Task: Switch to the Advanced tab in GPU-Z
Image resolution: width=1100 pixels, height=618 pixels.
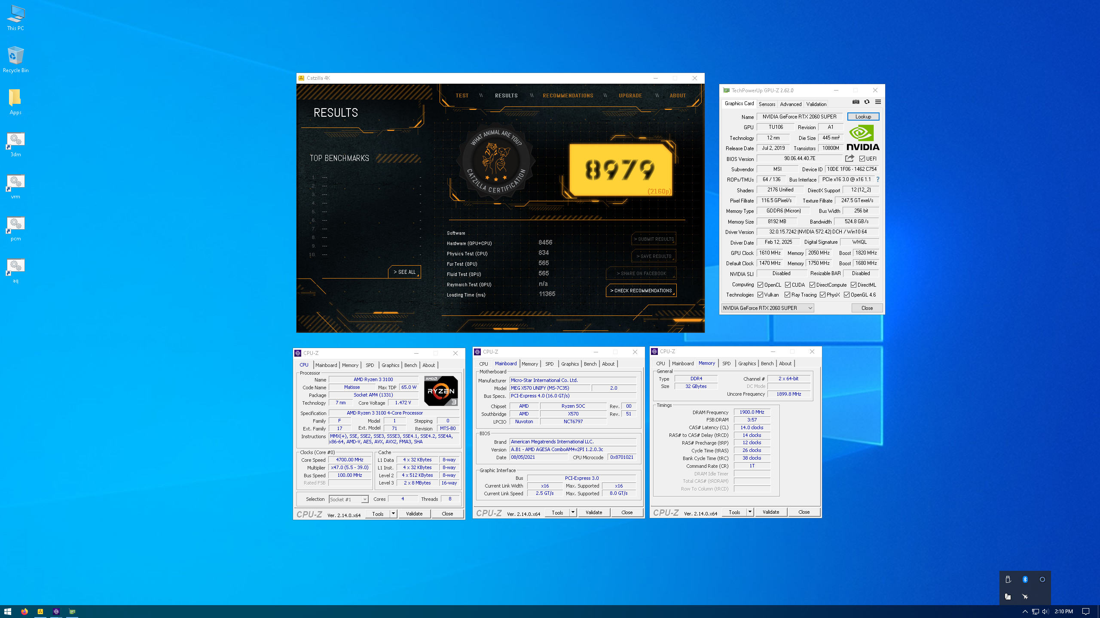Action: click(x=791, y=104)
